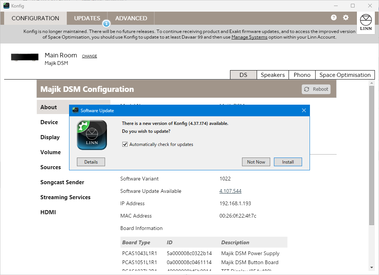The height and width of the screenshot is (275, 379).
Task: Click the ID column header
Action: click(x=170, y=242)
